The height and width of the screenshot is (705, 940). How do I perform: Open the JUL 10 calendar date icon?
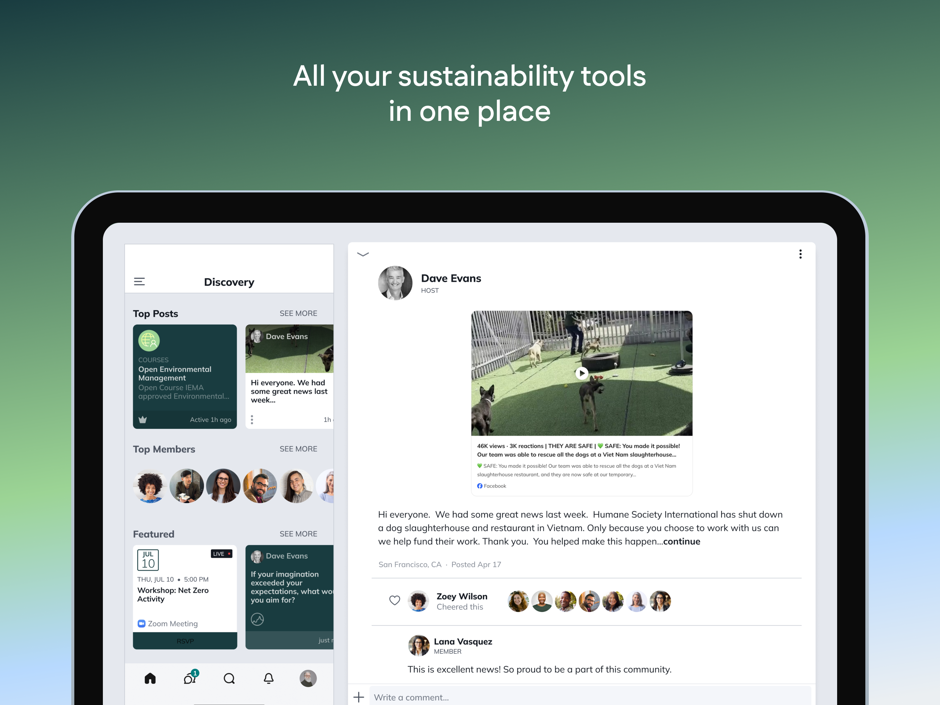click(148, 560)
